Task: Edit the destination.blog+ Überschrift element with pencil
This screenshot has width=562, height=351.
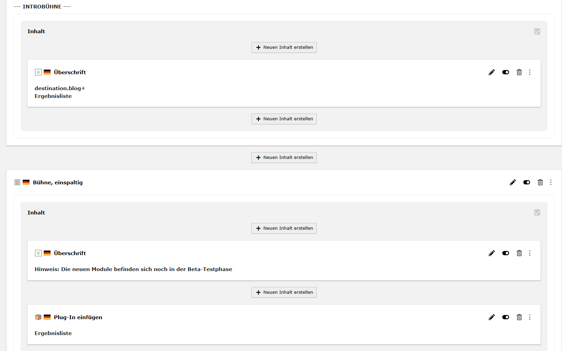Action: coord(492,72)
